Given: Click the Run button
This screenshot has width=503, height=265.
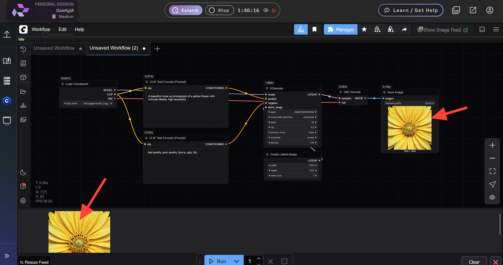Looking at the screenshot, I should click(218, 261).
